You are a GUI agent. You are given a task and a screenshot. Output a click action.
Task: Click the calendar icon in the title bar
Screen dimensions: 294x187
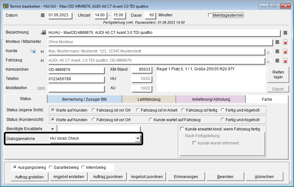point(6,6)
